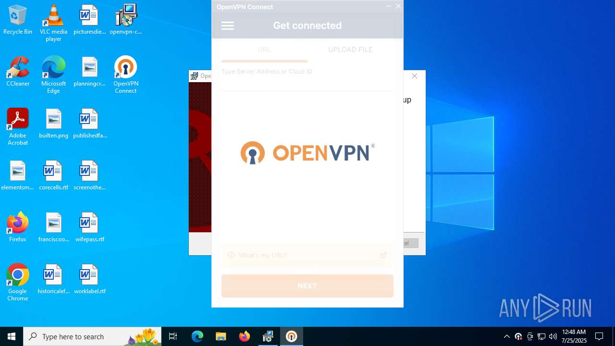Open the notification center
Viewport: 615px width, 346px height.
pos(599,336)
